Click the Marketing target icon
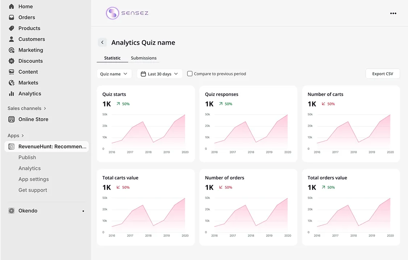 [12, 50]
